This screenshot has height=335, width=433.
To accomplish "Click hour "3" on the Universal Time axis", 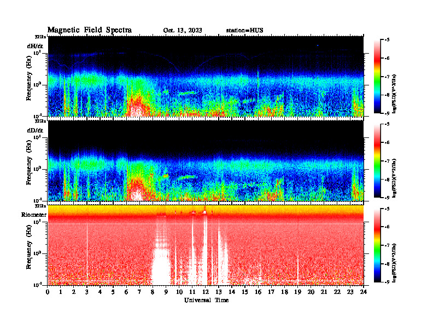I will pyautogui.click(x=87, y=292).
